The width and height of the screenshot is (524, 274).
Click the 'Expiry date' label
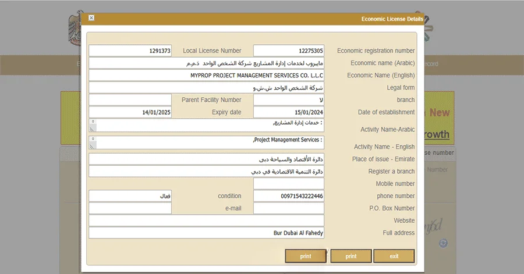226,112
